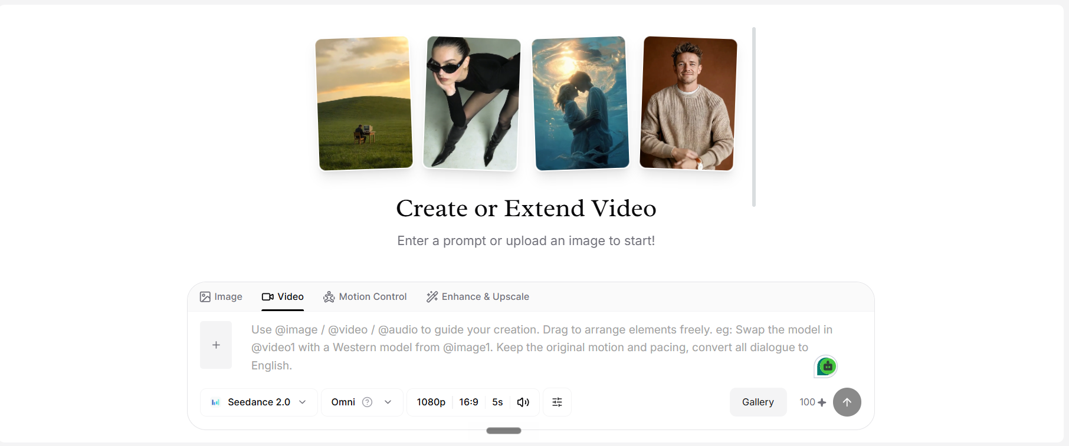Select the man in sweater thumbnail

pos(688,103)
